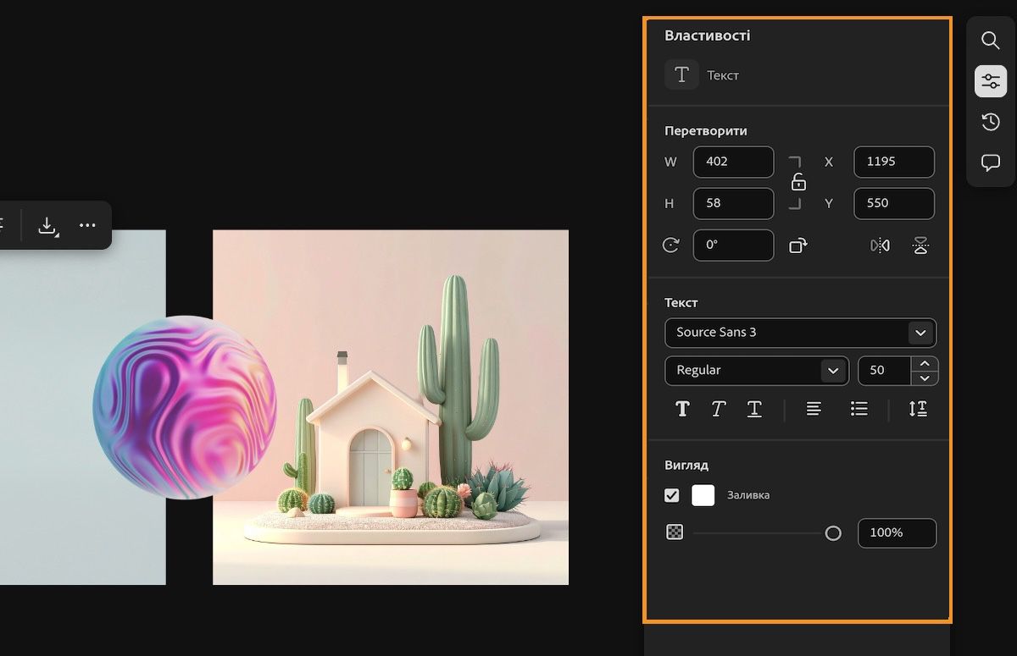Click the Y position field 550
Screen dimensions: 1017x656
[894, 203]
